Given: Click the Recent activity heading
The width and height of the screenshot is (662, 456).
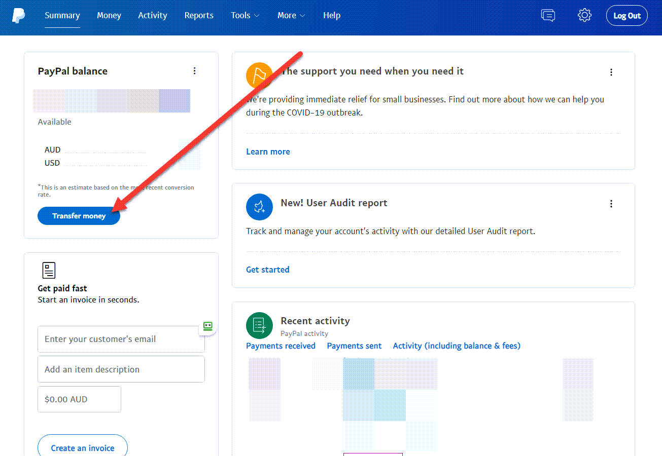Looking at the screenshot, I should pyautogui.click(x=315, y=321).
